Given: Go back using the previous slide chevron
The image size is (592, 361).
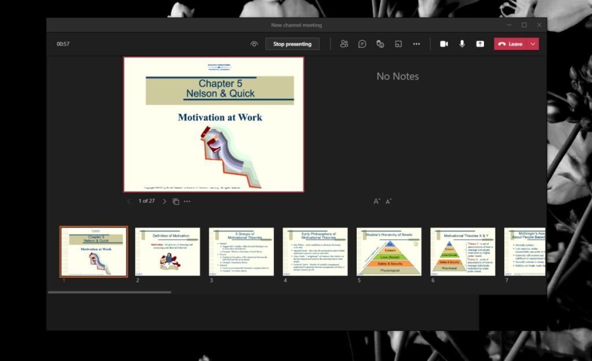Looking at the screenshot, I should tap(128, 201).
